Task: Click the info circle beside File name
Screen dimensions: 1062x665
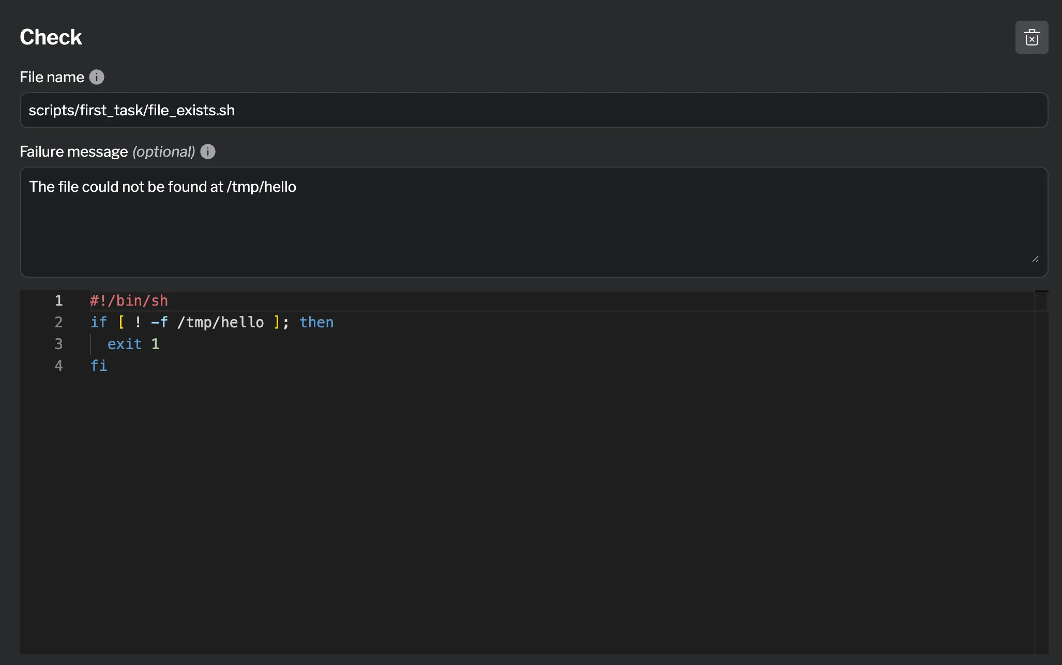Action: click(x=96, y=77)
